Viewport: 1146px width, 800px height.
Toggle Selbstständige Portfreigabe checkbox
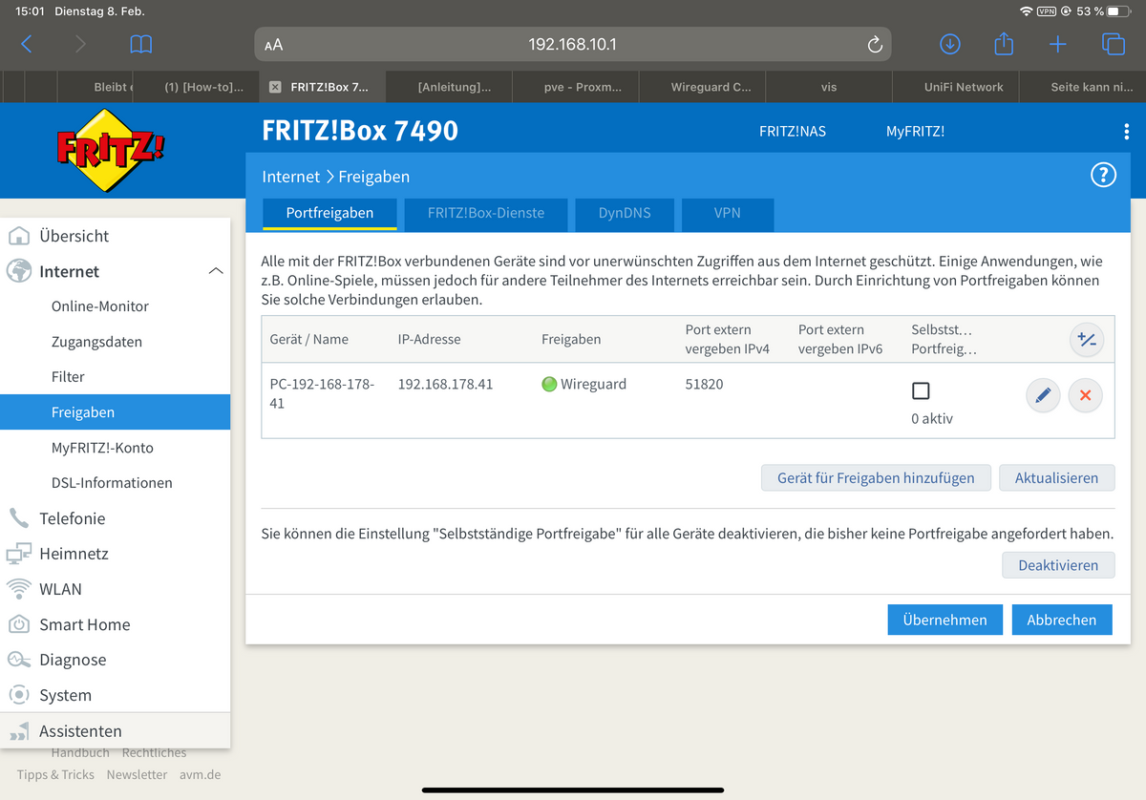(x=921, y=390)
